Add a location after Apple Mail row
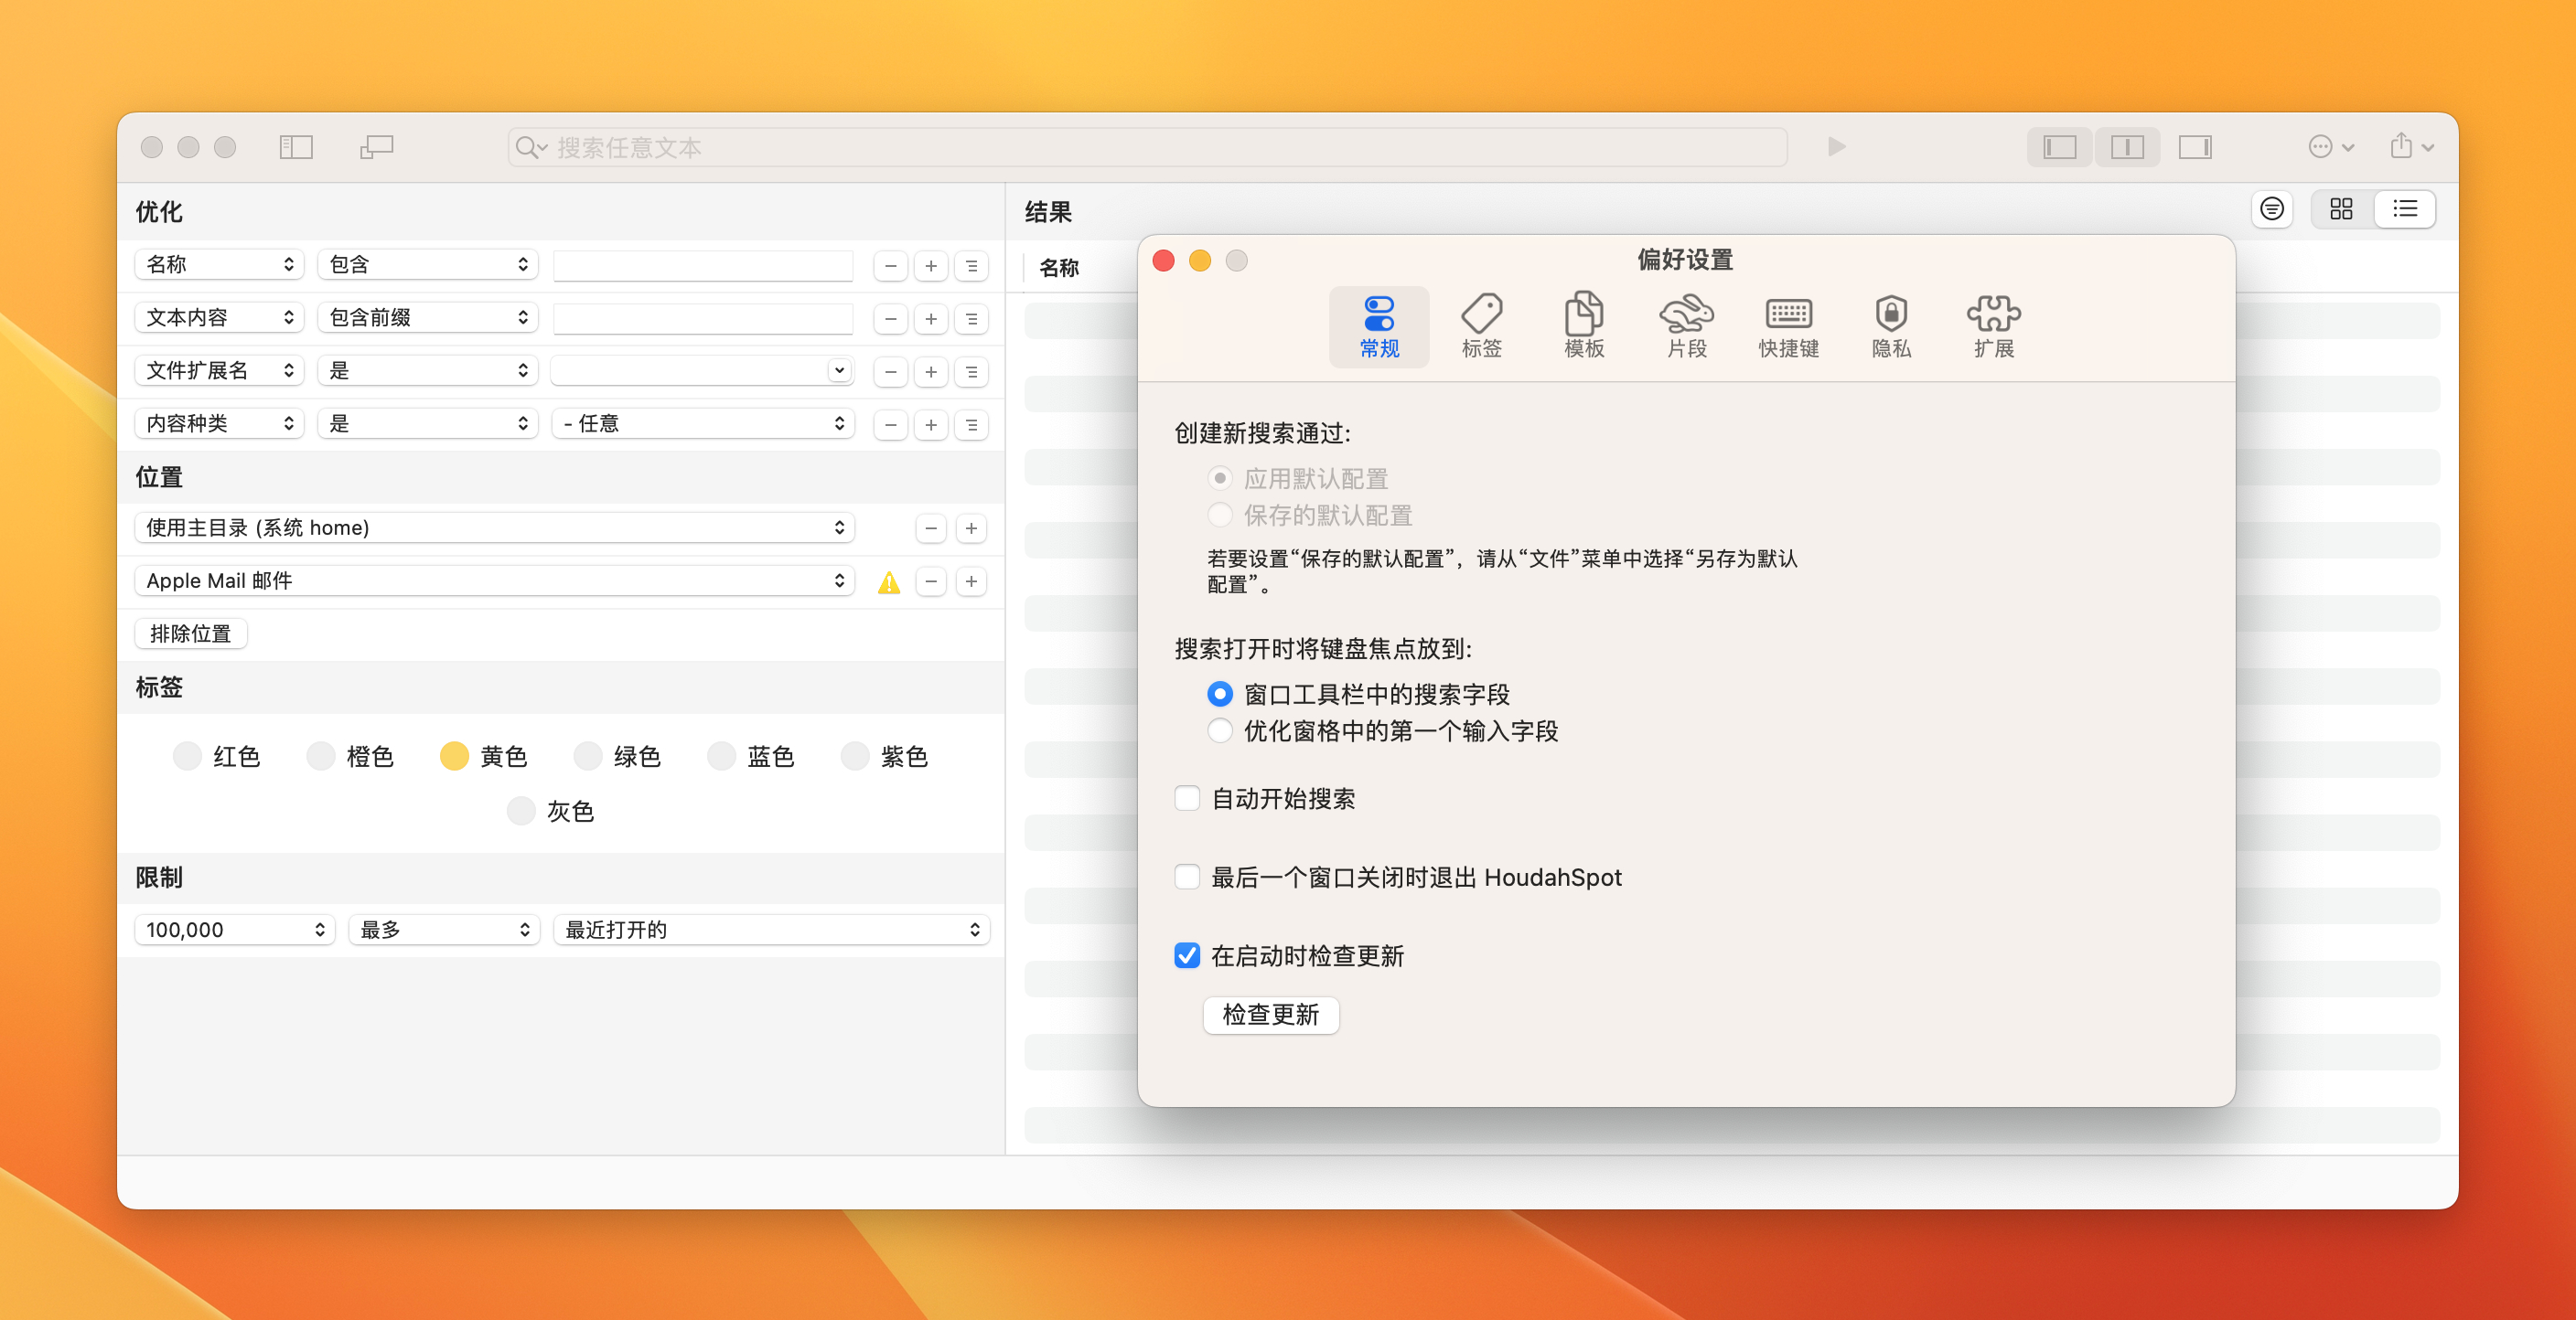Screen dimensions: 2576x1320 pyautogui.click(x=971, y=581)
